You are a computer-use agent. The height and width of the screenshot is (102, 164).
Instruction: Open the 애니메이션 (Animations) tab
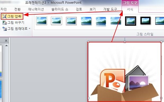pos(36,9)
